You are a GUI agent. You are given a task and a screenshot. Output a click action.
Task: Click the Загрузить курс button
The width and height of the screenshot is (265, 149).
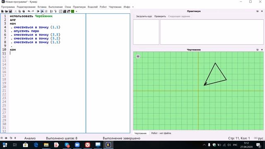tap(144, 17)
